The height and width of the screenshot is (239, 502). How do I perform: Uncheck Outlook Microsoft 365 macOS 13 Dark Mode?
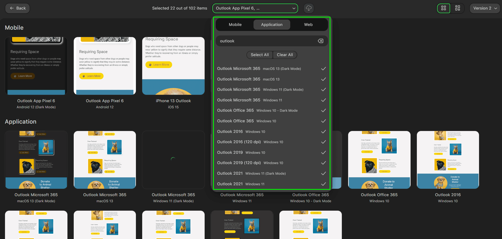323,69
